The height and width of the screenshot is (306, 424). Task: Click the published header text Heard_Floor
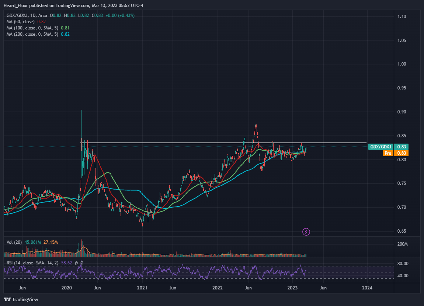click(x=16, y=6)
